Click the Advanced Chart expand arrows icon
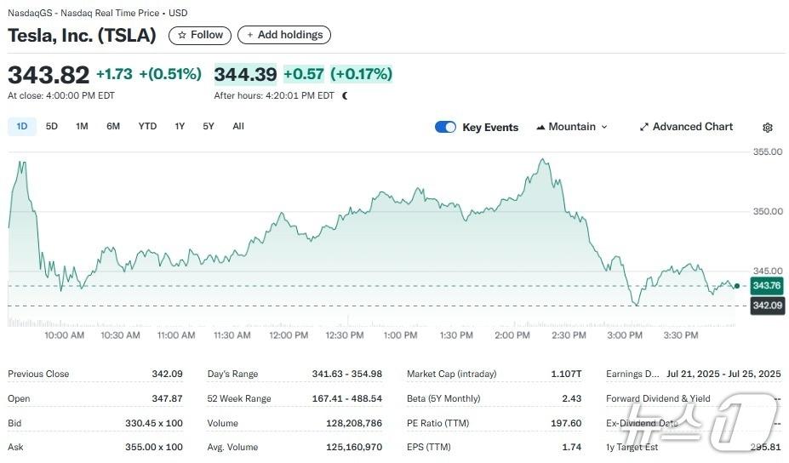The height and width of the screenshot is (463, 789). 644,127
